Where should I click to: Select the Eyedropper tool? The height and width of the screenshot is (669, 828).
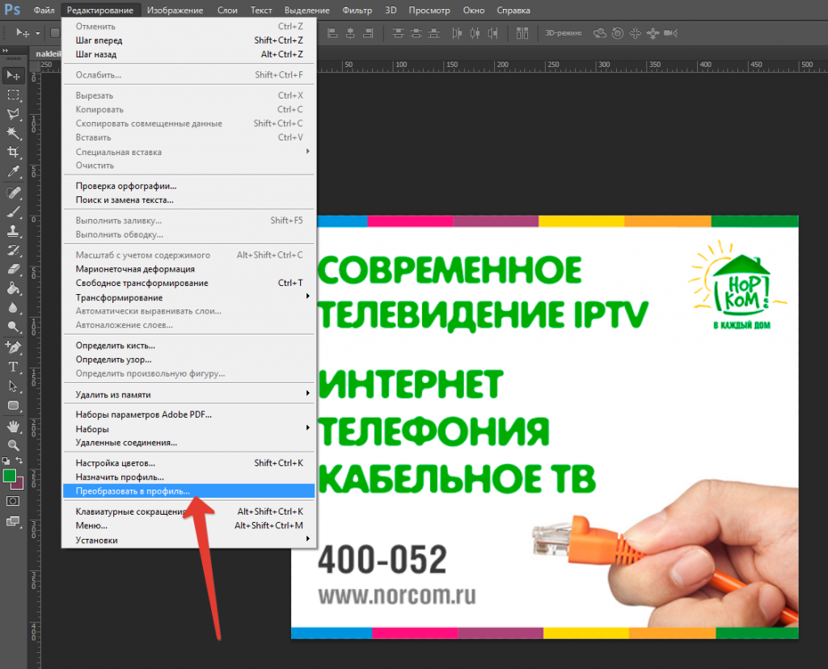[13, 171]
